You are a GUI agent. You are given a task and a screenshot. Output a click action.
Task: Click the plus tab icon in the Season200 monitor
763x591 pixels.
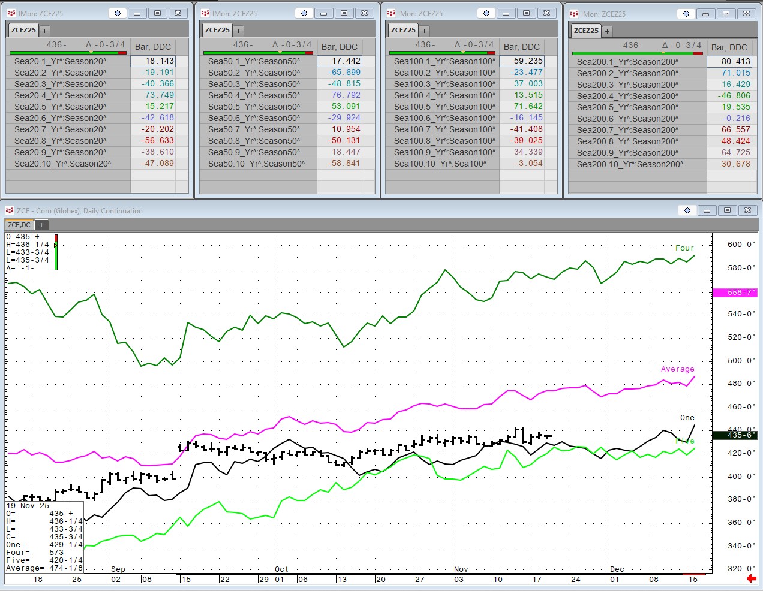click(x=607, y=31)
